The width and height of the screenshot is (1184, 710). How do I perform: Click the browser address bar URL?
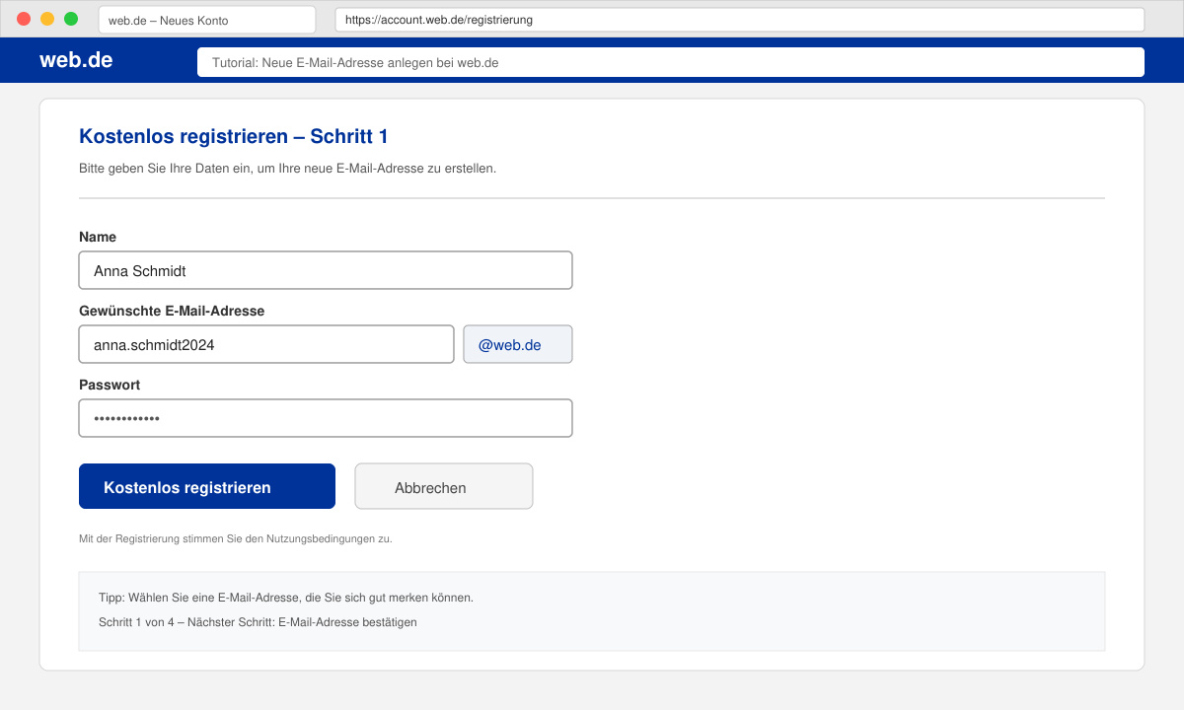click(x=740, y=20)
